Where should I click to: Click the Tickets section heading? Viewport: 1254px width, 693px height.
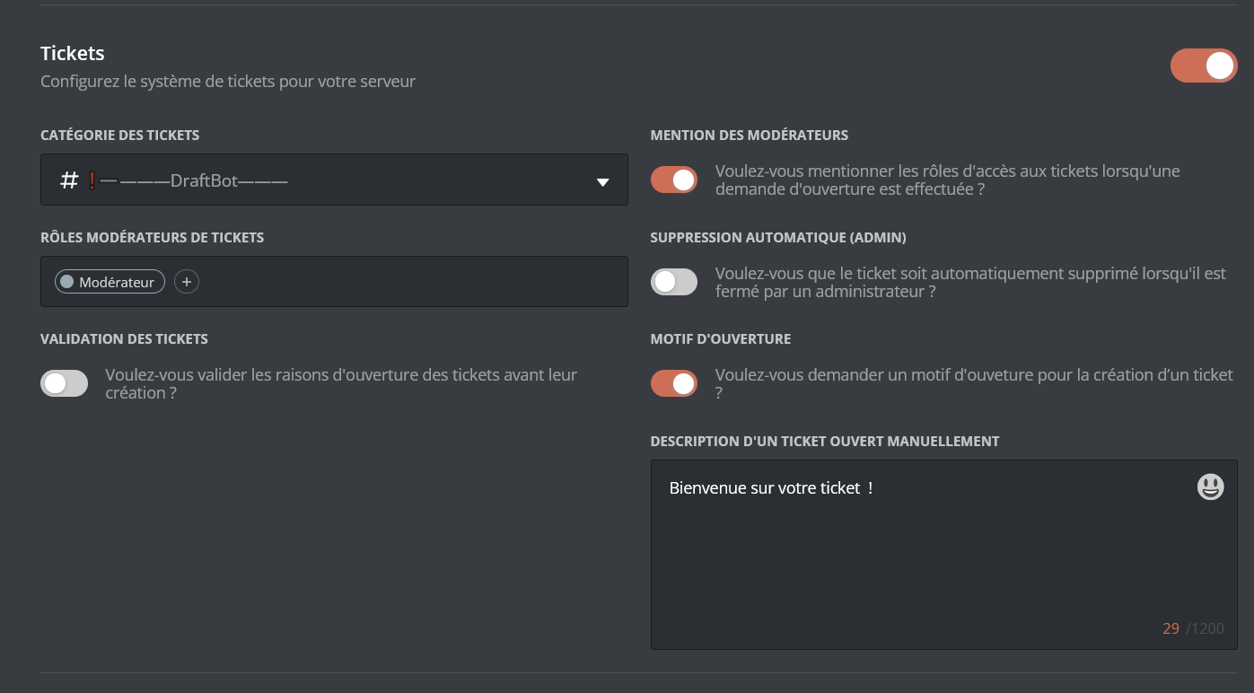pyautogui.click(x=72, y=53)
